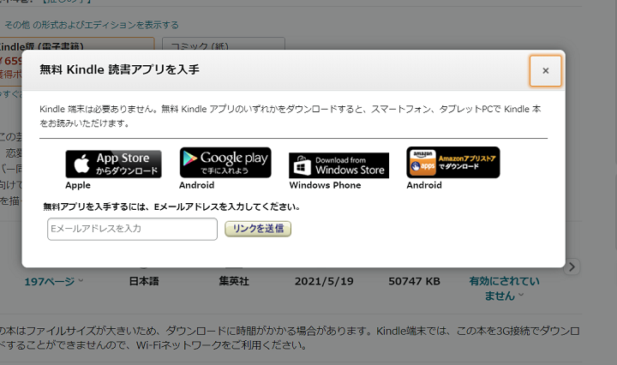
Task: Click the Windows Phone label
Action: [x=325, y=185]
